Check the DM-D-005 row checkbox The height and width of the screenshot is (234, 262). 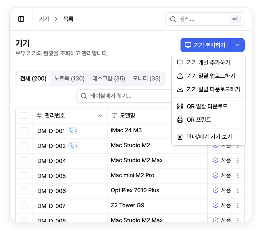tap(24, 176)
